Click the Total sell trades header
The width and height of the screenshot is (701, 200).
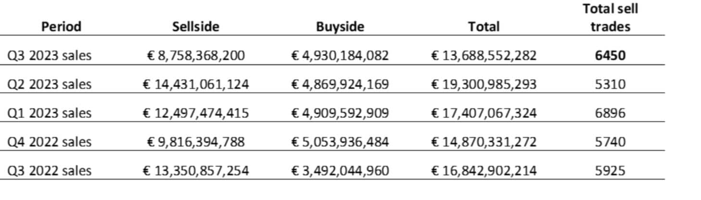click(x=610, y=18)
